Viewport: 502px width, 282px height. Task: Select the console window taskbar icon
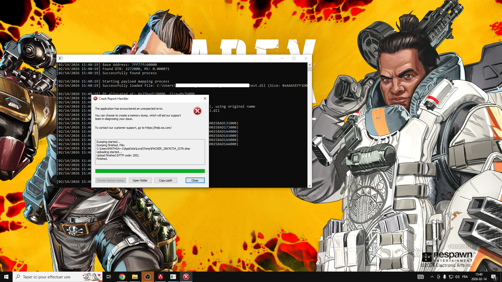[173, 277]
